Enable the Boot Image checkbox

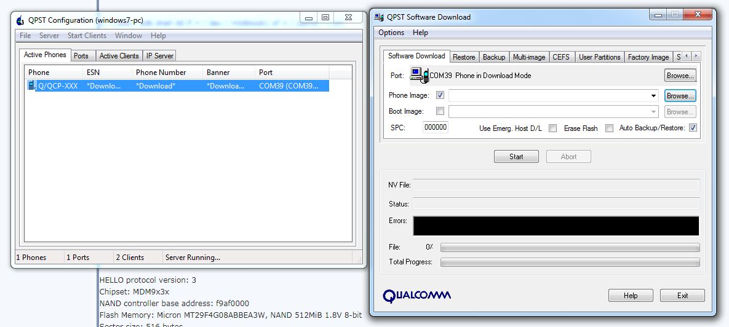[440, 111]
